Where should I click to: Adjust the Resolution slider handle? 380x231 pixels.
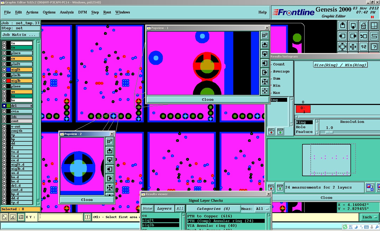329,132
